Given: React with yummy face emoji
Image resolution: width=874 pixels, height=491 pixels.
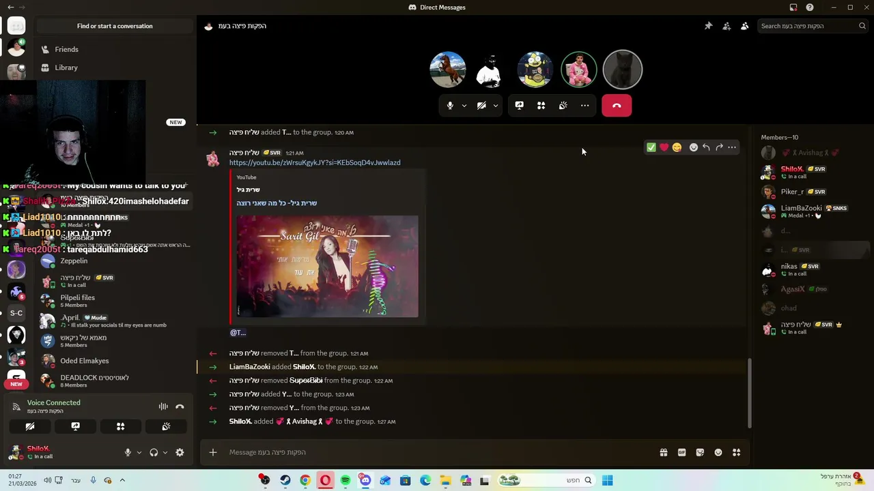Looking at the screenshot, I should click(x=677, y=147).
